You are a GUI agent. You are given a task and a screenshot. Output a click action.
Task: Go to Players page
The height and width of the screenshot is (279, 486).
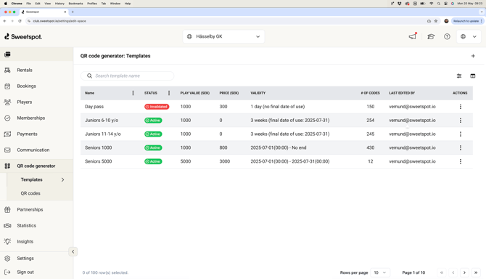(x=24, y=102)
